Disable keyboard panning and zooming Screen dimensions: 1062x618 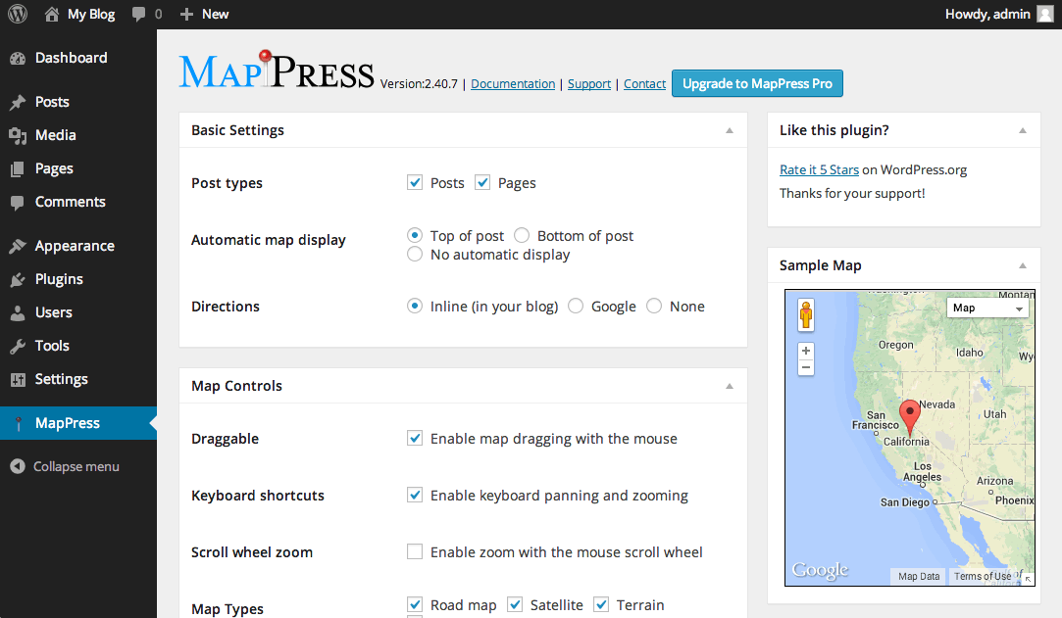pos(415,495)
